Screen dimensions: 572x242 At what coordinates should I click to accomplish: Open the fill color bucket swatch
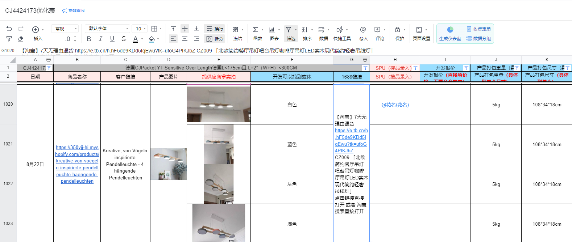pos(152,39)
